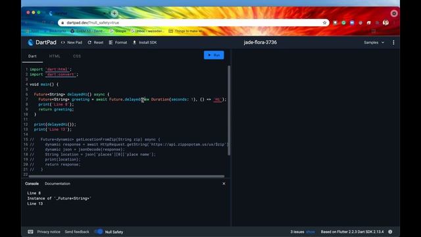
Task: Toggle the Null Safety switch
Action: tap(99, 232)
